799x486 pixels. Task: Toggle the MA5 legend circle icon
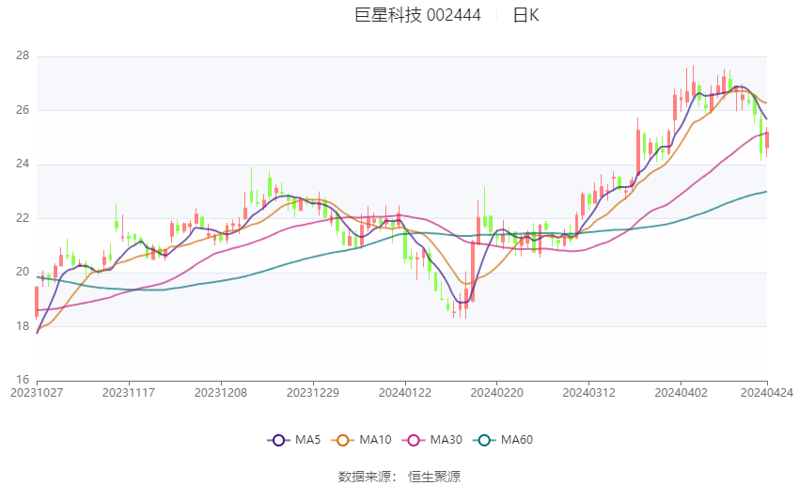point(278,440)
